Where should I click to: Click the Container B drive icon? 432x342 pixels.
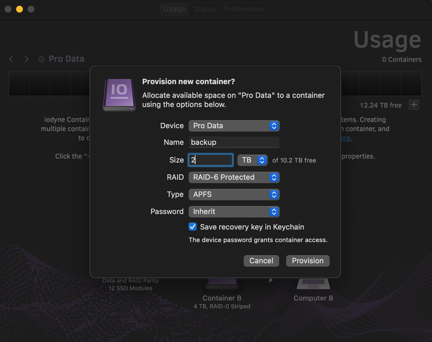222,284
